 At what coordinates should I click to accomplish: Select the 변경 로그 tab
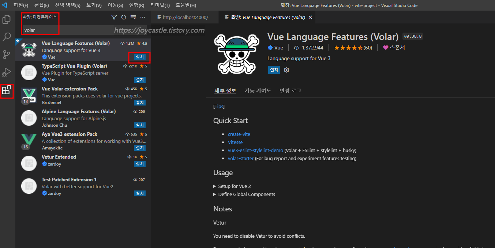point(290,90)
